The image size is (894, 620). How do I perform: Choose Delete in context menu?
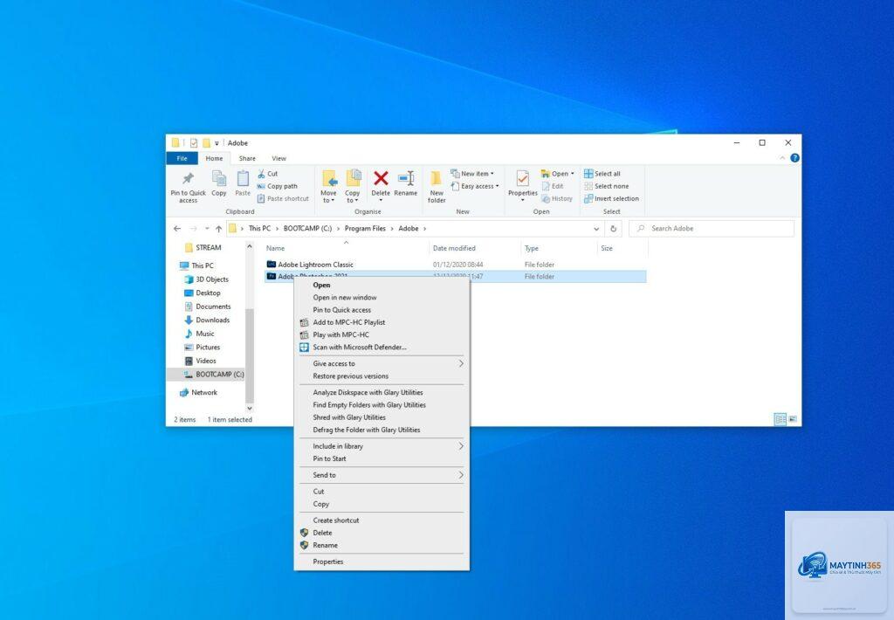tap(322, 533)
